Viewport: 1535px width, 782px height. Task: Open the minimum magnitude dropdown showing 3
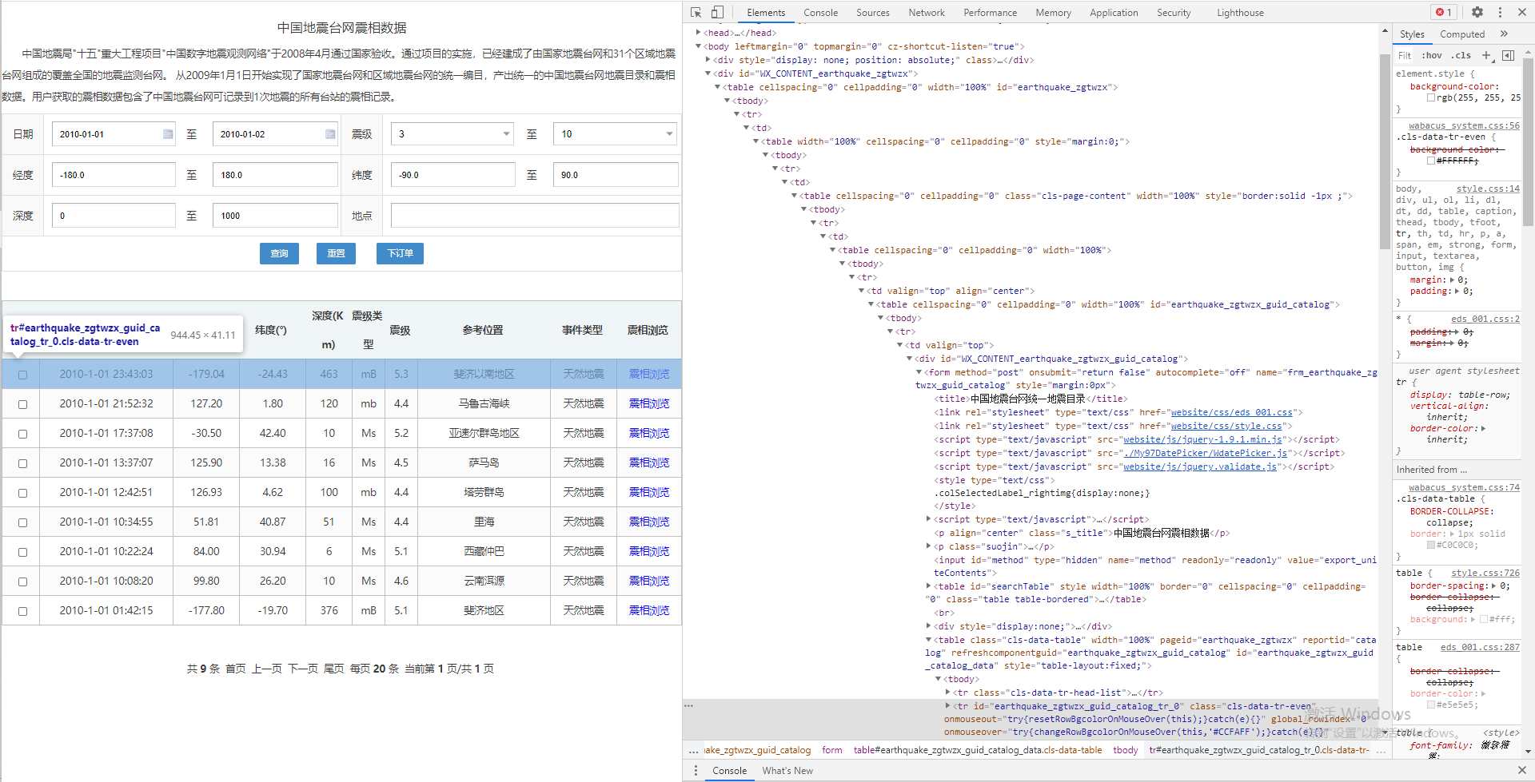(x=453, y=134)
